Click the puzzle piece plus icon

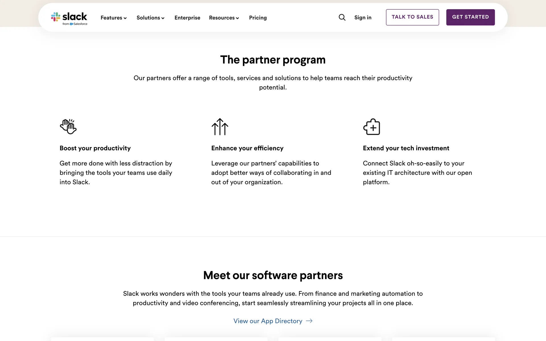[x=372, y=127]
